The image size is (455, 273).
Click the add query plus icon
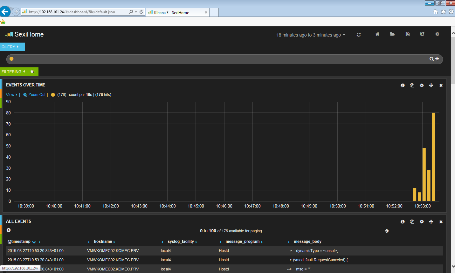click(437, 59)
